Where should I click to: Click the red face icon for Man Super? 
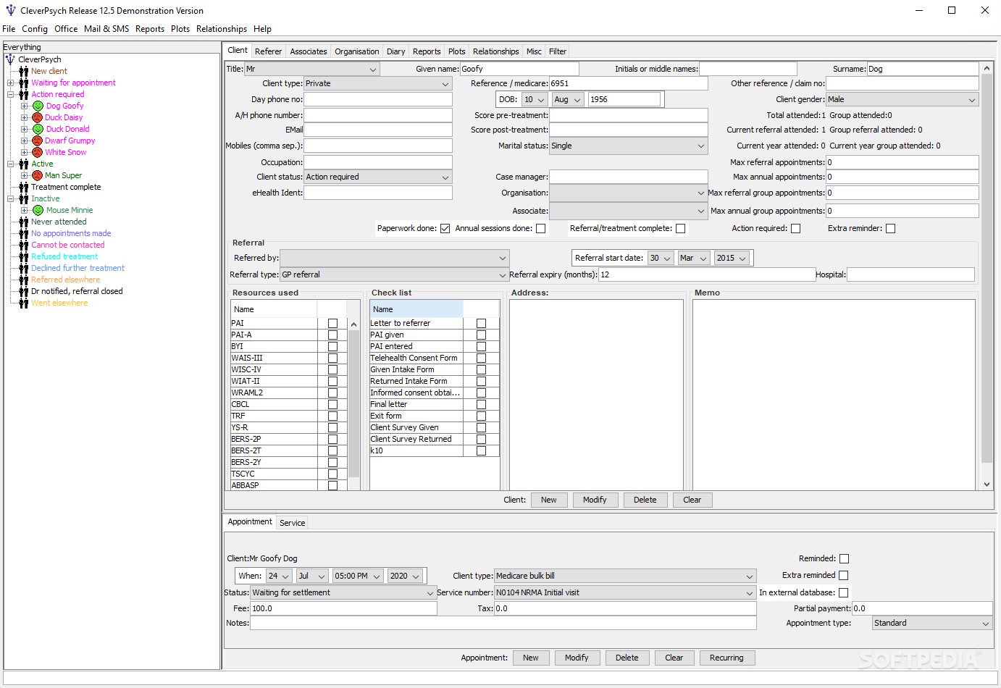click(37, 175)
